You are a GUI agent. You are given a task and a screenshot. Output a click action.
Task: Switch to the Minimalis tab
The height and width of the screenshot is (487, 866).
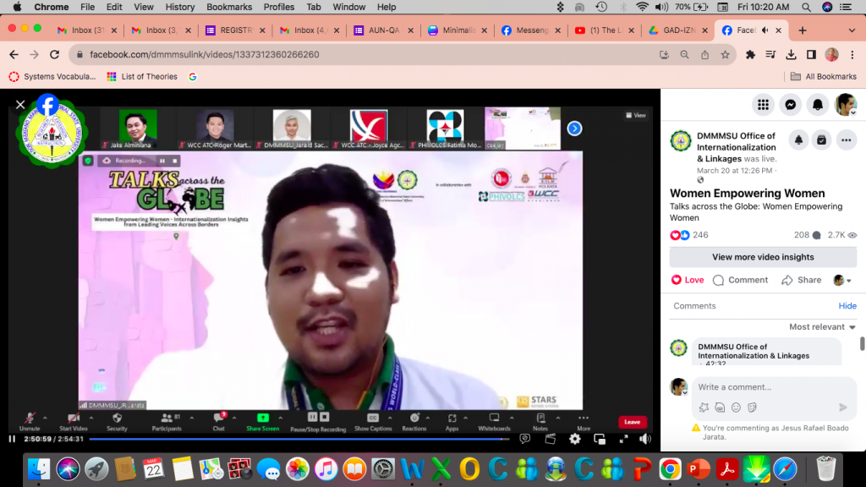tap(458, 30)
